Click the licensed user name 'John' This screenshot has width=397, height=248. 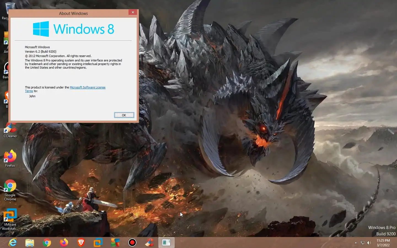32,96
